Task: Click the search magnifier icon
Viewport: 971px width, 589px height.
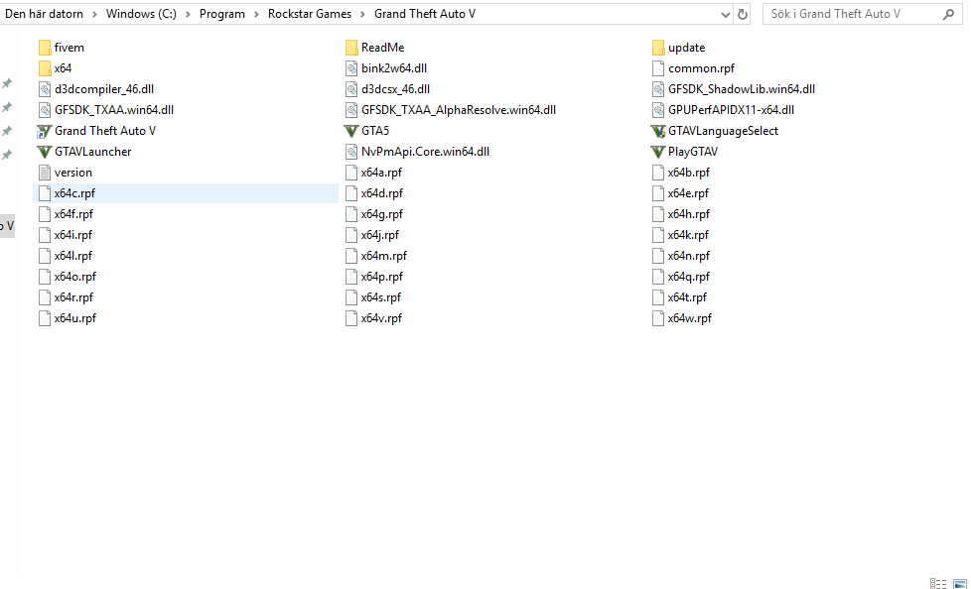Action: coord(948,14)
